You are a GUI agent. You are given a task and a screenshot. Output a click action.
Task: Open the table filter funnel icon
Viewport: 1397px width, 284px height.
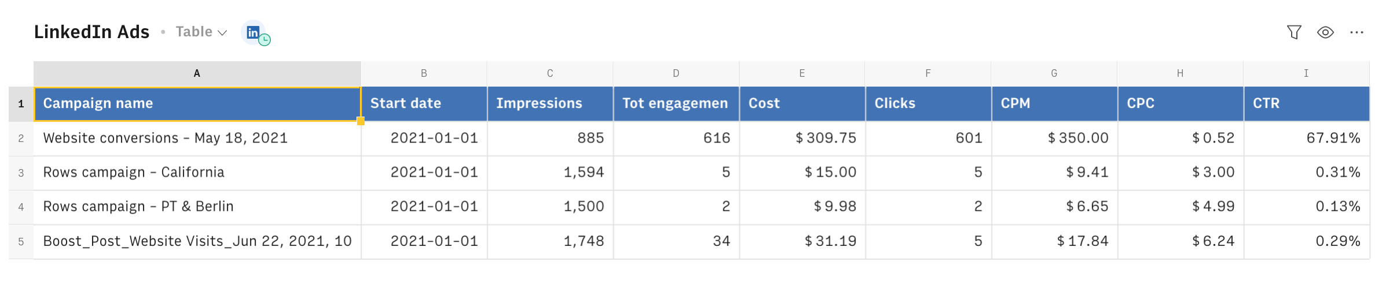point(1294,32)
